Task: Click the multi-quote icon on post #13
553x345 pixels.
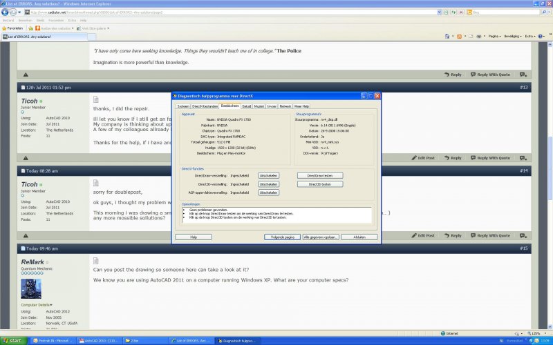Action: [523, 158]
